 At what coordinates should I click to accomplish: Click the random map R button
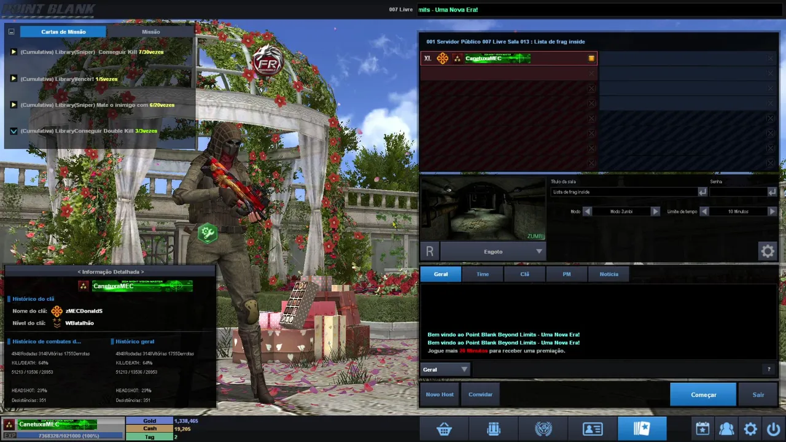[430, 251]
